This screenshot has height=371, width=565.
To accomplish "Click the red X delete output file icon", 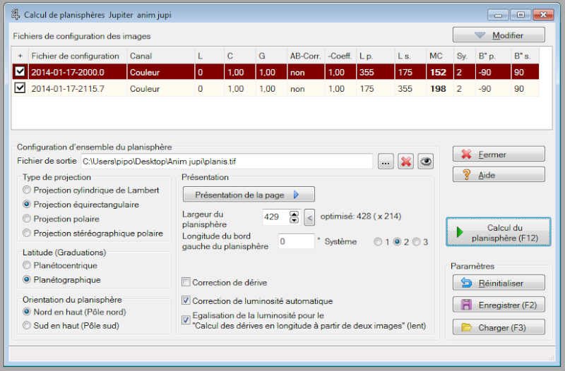I will [405, 162].
